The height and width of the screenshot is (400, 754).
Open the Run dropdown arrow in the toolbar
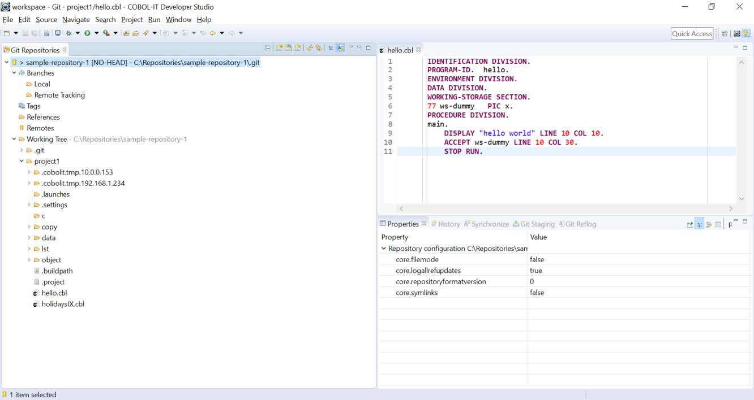[x=96, y=32]
